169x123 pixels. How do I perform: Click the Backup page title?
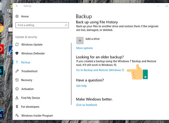(84, 16)
